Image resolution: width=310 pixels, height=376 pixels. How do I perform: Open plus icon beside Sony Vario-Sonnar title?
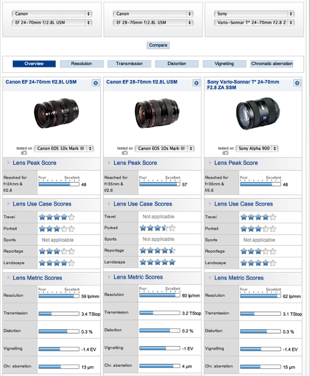[297, 83]
